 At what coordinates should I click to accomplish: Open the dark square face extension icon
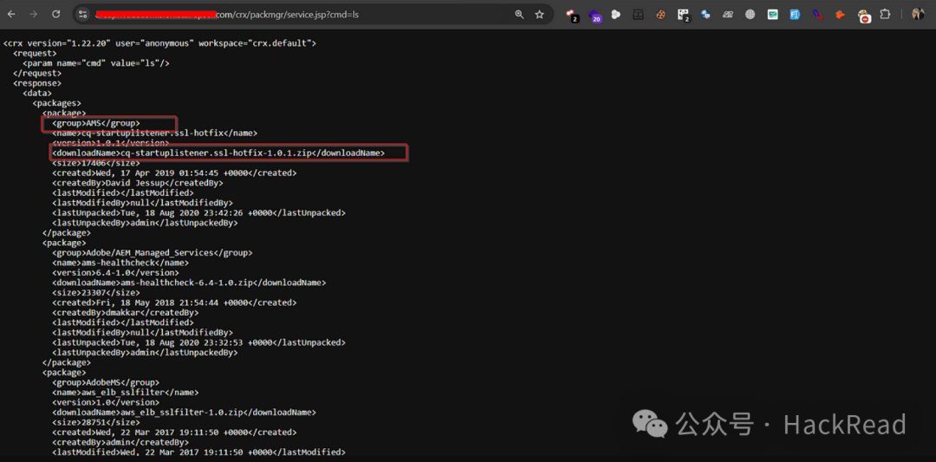638,15
